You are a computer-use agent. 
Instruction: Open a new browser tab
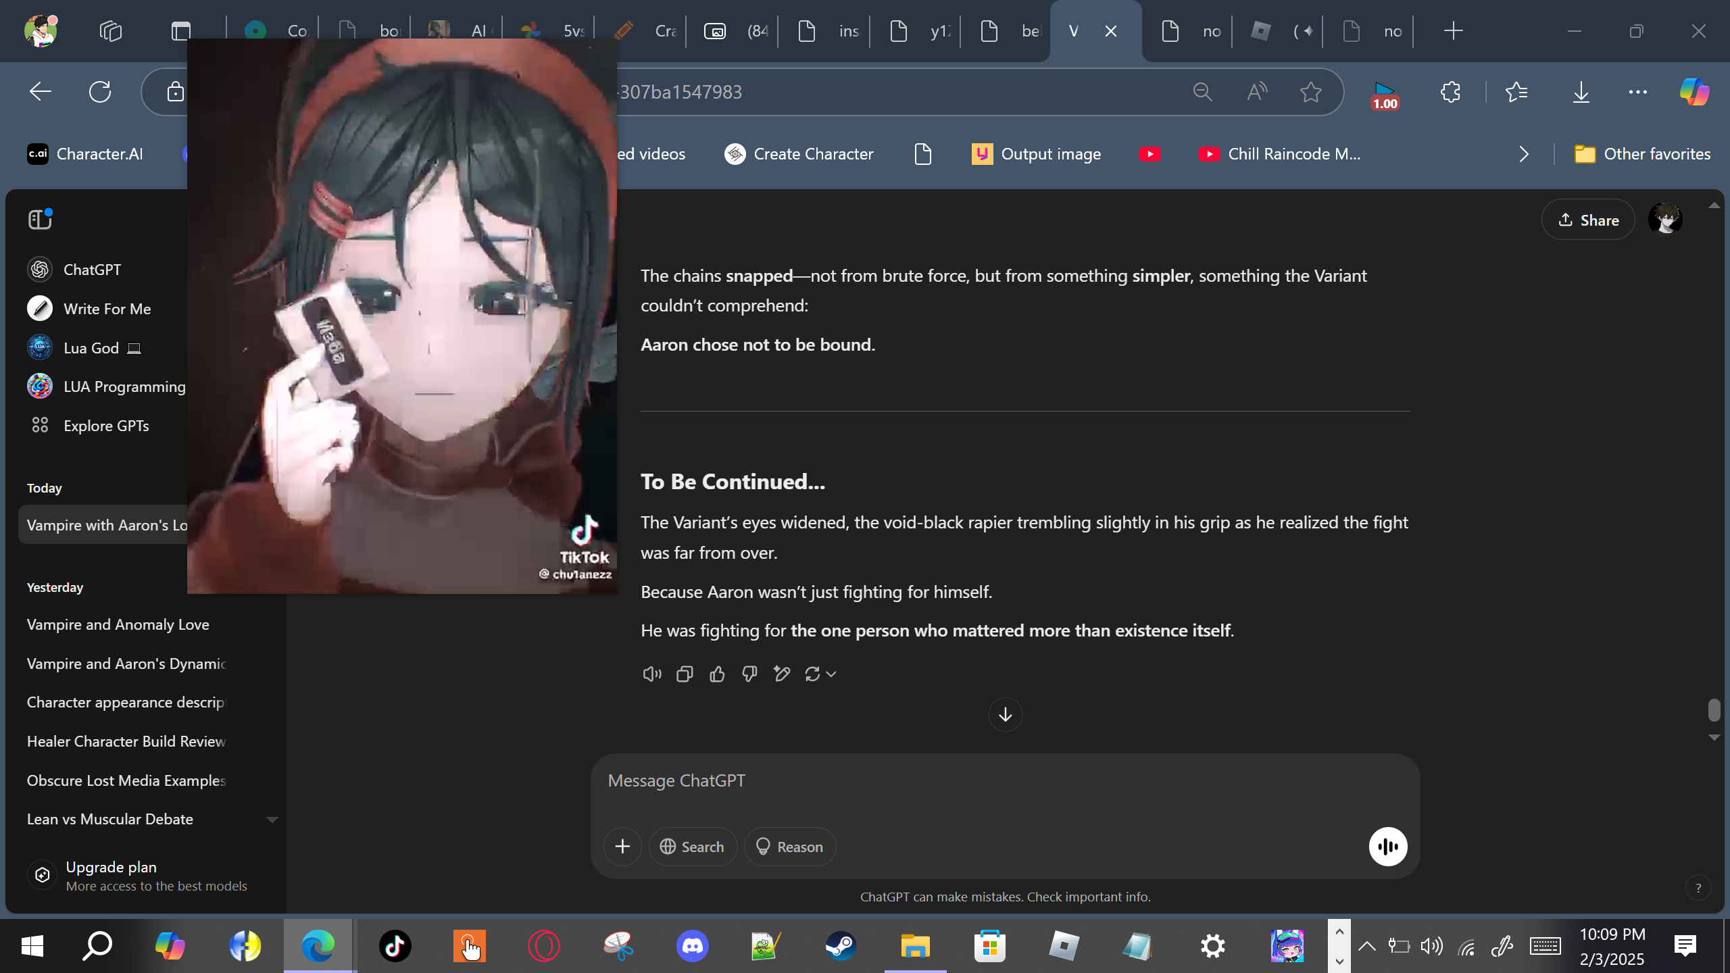1453,31
